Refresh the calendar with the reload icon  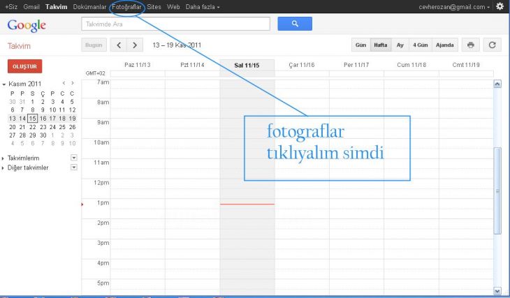tap(492, 45)
